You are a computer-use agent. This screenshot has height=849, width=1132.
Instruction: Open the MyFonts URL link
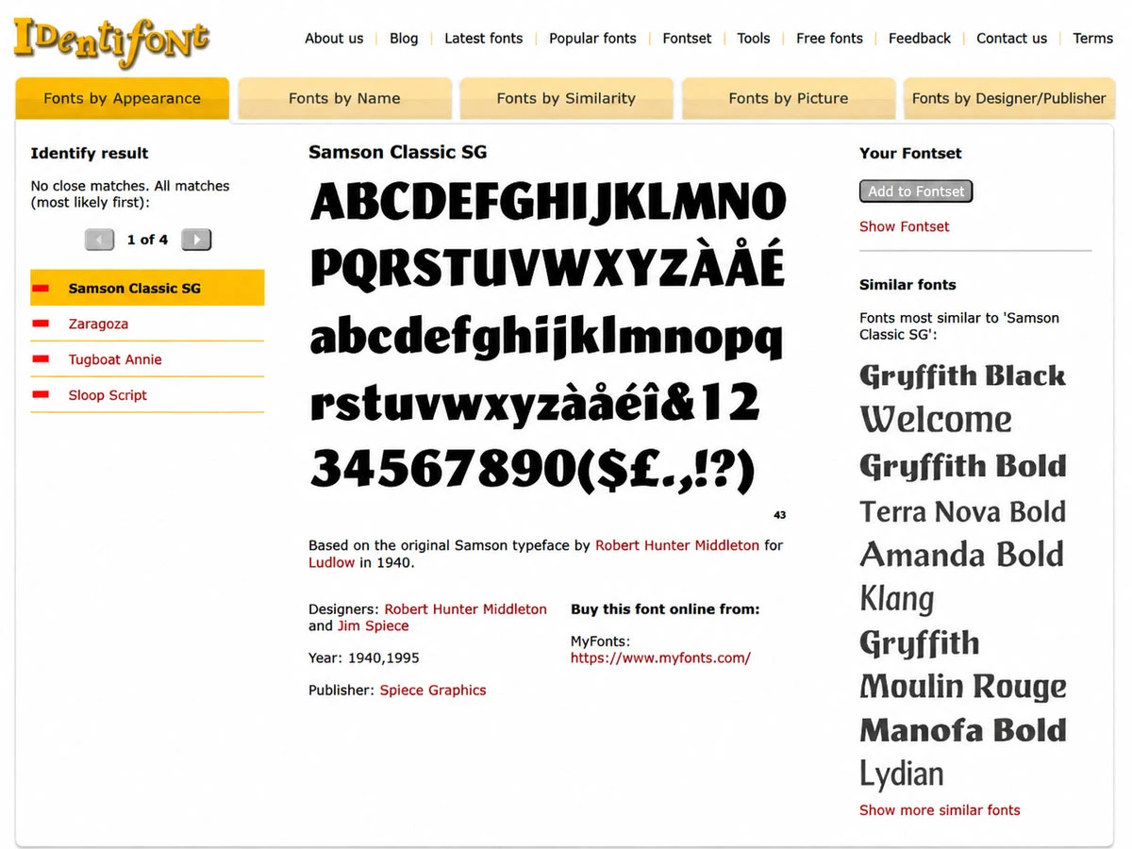660,658
